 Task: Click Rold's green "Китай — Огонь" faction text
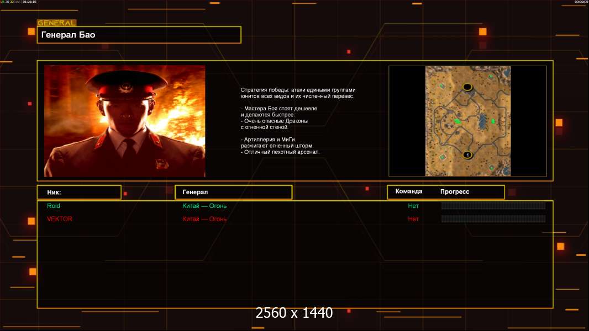tap(204, 206)
